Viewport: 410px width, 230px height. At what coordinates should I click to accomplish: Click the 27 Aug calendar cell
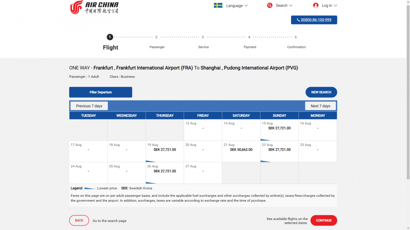pyautogui.click(x=203, y=173)
